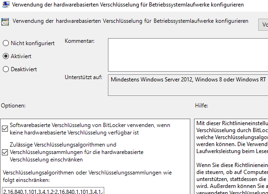Click the Nicht konfiguriert label text
The image size is (268, 194).
33,43
